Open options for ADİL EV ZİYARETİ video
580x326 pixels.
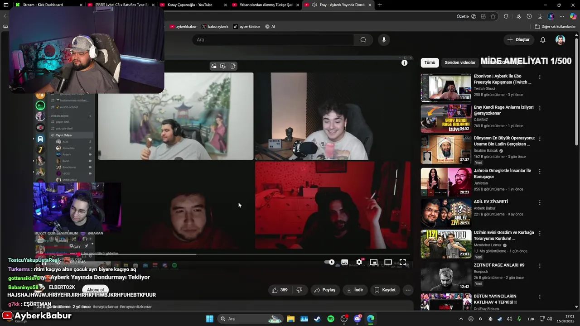coord(540,202)
